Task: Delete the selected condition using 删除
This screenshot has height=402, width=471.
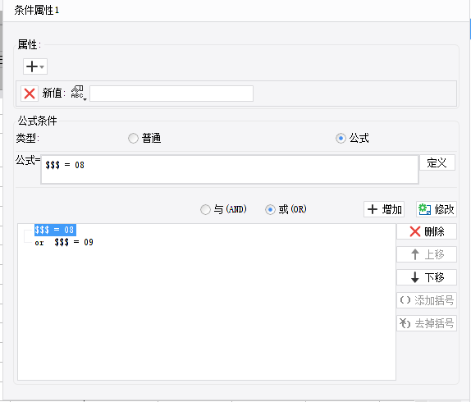Action: pos(427,231)
